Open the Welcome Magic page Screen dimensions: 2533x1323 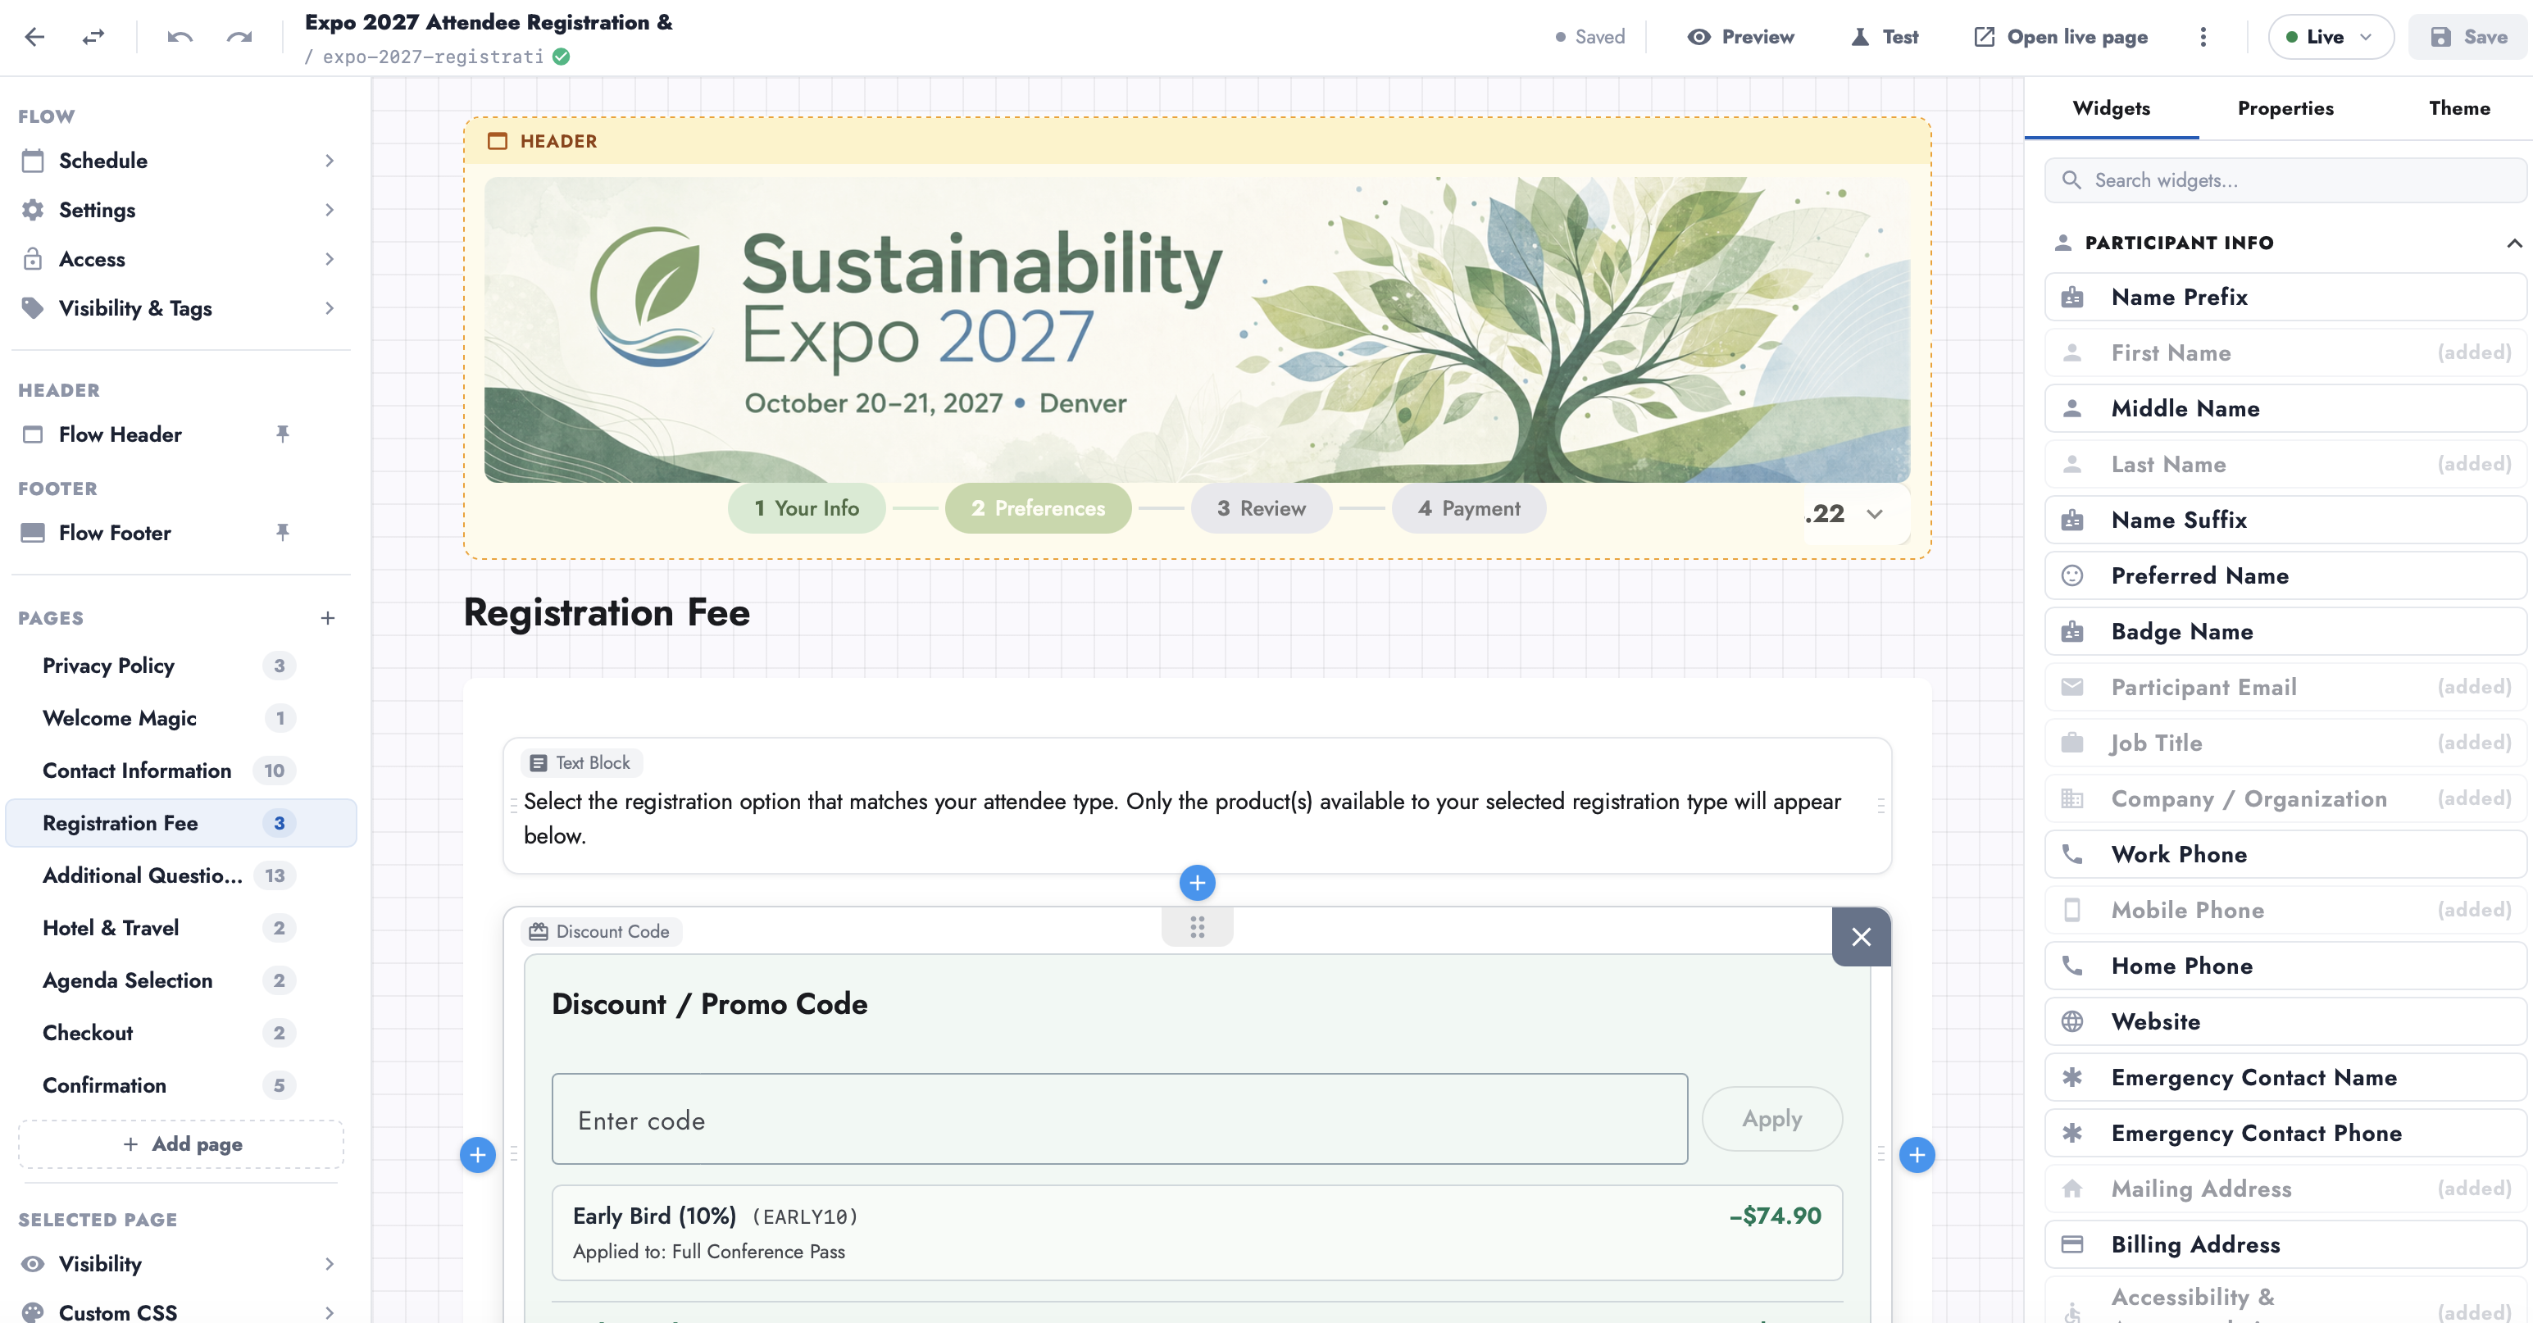[181, 717]
